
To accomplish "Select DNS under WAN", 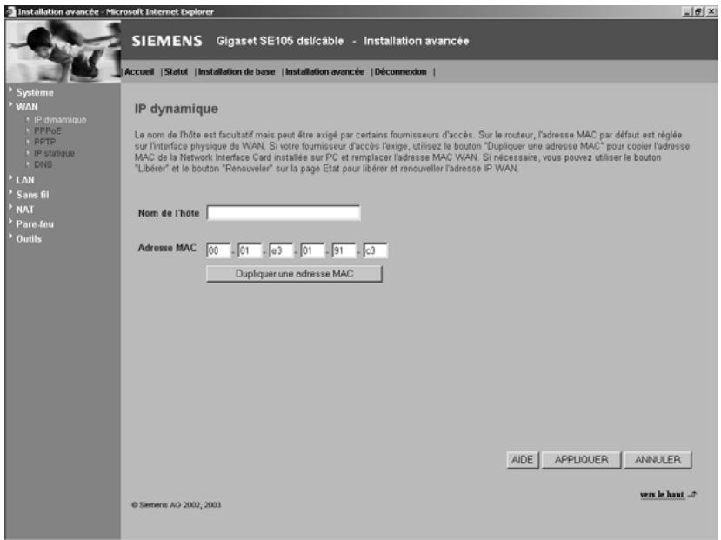I will tap(43, 164).
